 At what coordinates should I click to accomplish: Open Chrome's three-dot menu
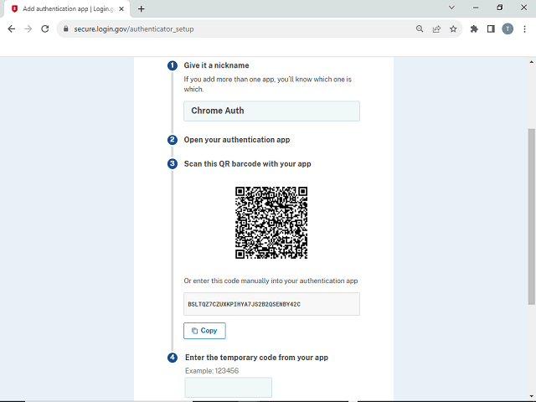click(x=525, y=29)
